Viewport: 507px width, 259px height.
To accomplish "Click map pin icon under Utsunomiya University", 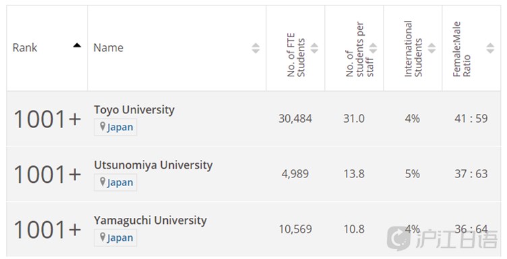I will point(102,181).
